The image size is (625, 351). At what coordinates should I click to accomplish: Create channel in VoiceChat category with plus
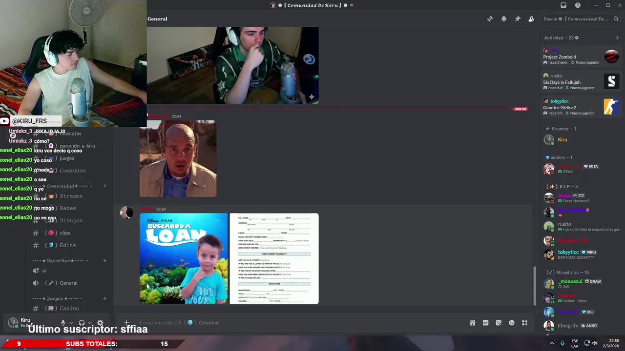coord(104,261)
